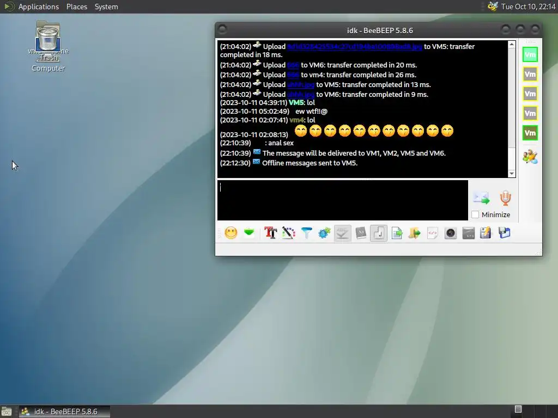Click the send folder yellow arrow icon

[414, 233]
